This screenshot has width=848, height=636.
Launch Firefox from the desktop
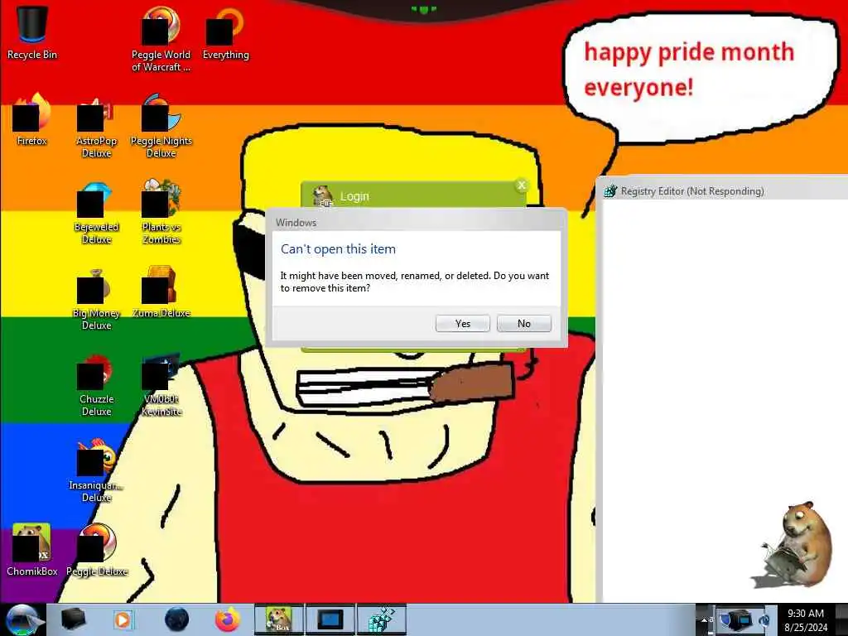pos(32,119)
